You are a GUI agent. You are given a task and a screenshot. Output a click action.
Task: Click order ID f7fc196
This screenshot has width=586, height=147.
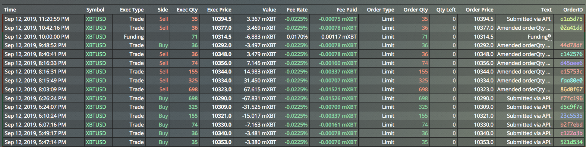tap(571, 98)
